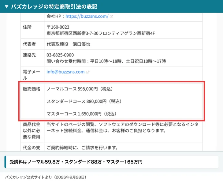Screen dimensions: 223x183
Task: Select the 商品代金以外に必要な費用 label
Action: point(32,131)
